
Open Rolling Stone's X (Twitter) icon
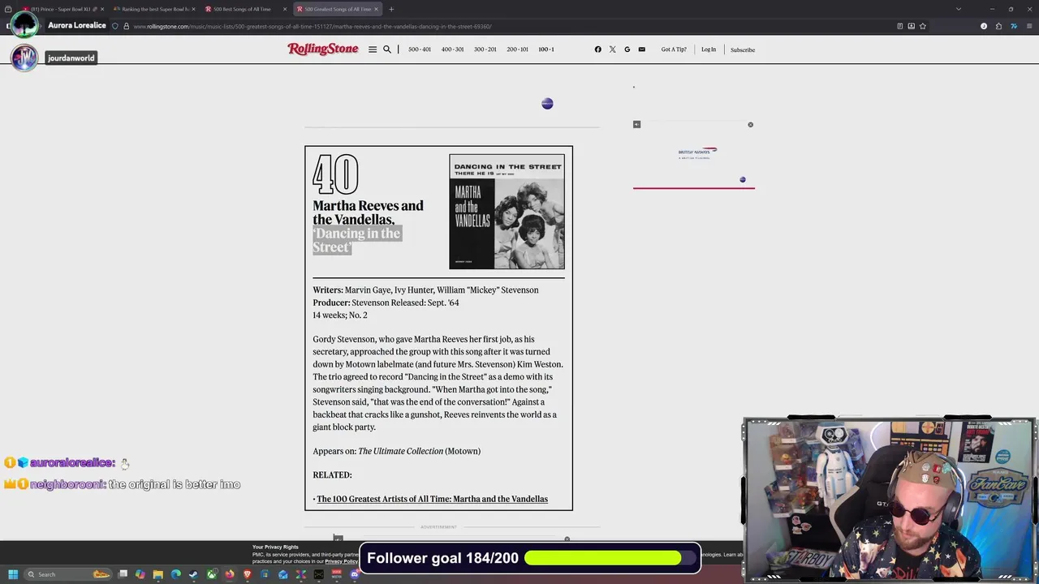click(x=612, y=49)
